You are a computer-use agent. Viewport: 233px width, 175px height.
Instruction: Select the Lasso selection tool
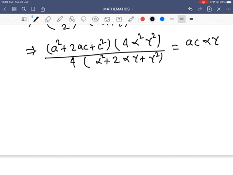(x=83, y=19)
